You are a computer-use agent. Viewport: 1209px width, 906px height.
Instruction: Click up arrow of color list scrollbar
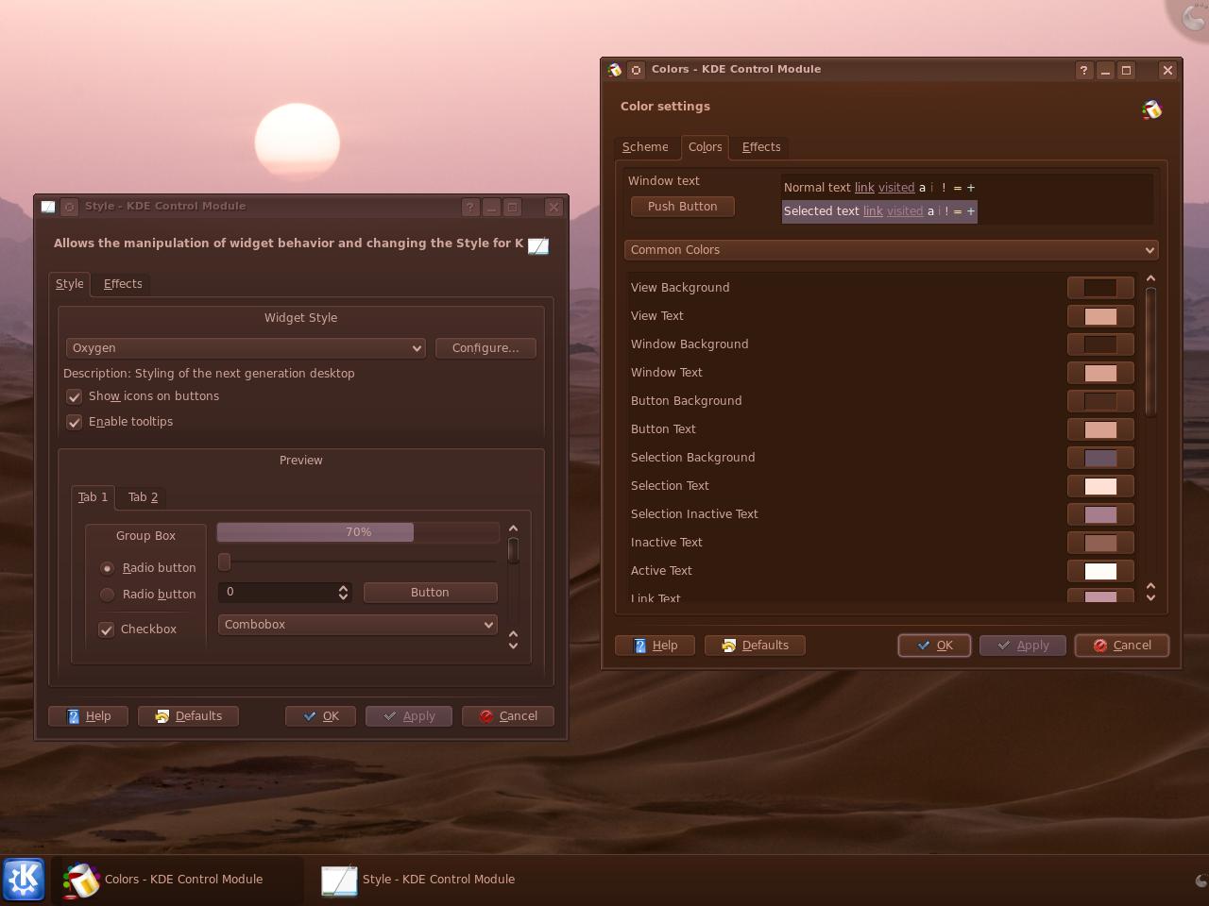click(1150, 278)
